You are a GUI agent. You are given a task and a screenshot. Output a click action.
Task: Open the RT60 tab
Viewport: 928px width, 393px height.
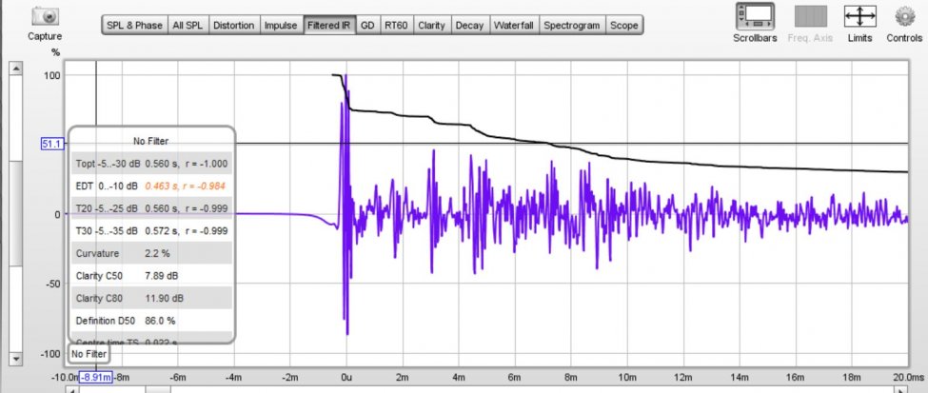(396, 26)
